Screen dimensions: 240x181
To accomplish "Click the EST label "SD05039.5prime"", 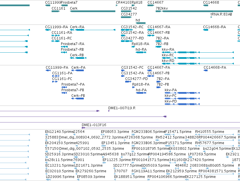I will point(156,166).
